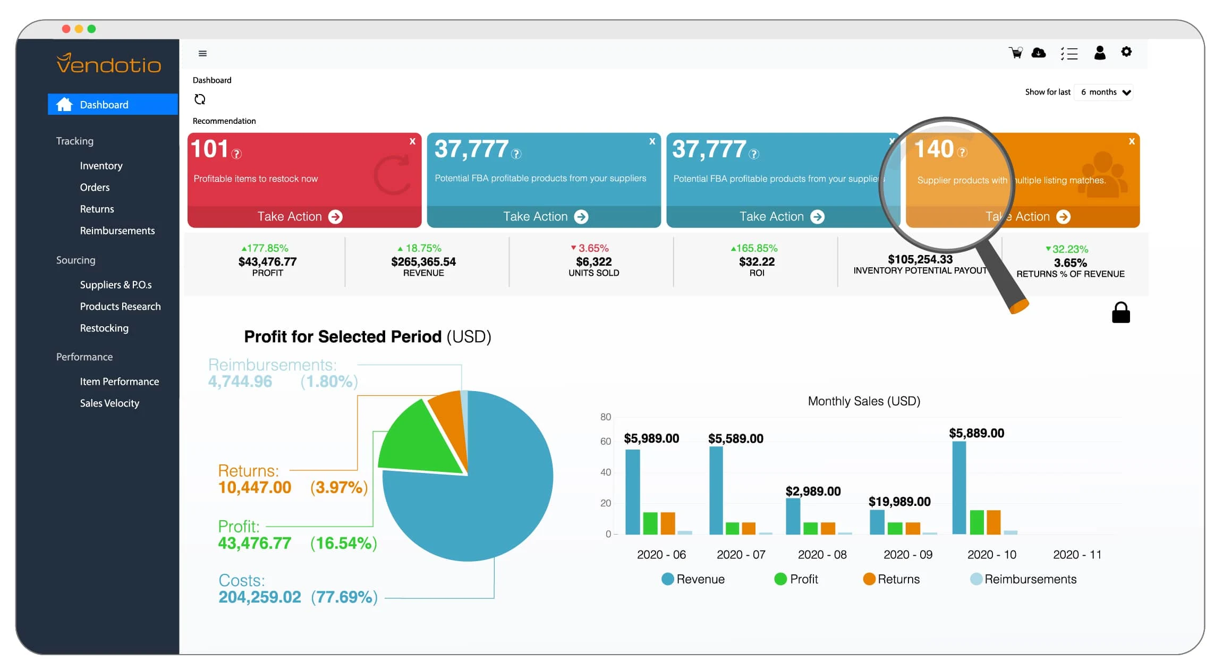Image resolution: width=1223 pixels, height=669 pixels.
Task: Click Take Action on red restock card
Action: pyautogui.click(x=304, y=217)
